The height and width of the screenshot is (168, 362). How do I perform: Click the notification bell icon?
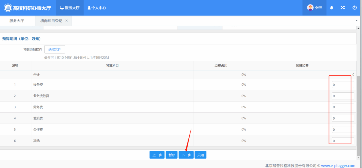pyautogui.click(x=331, y=8)
